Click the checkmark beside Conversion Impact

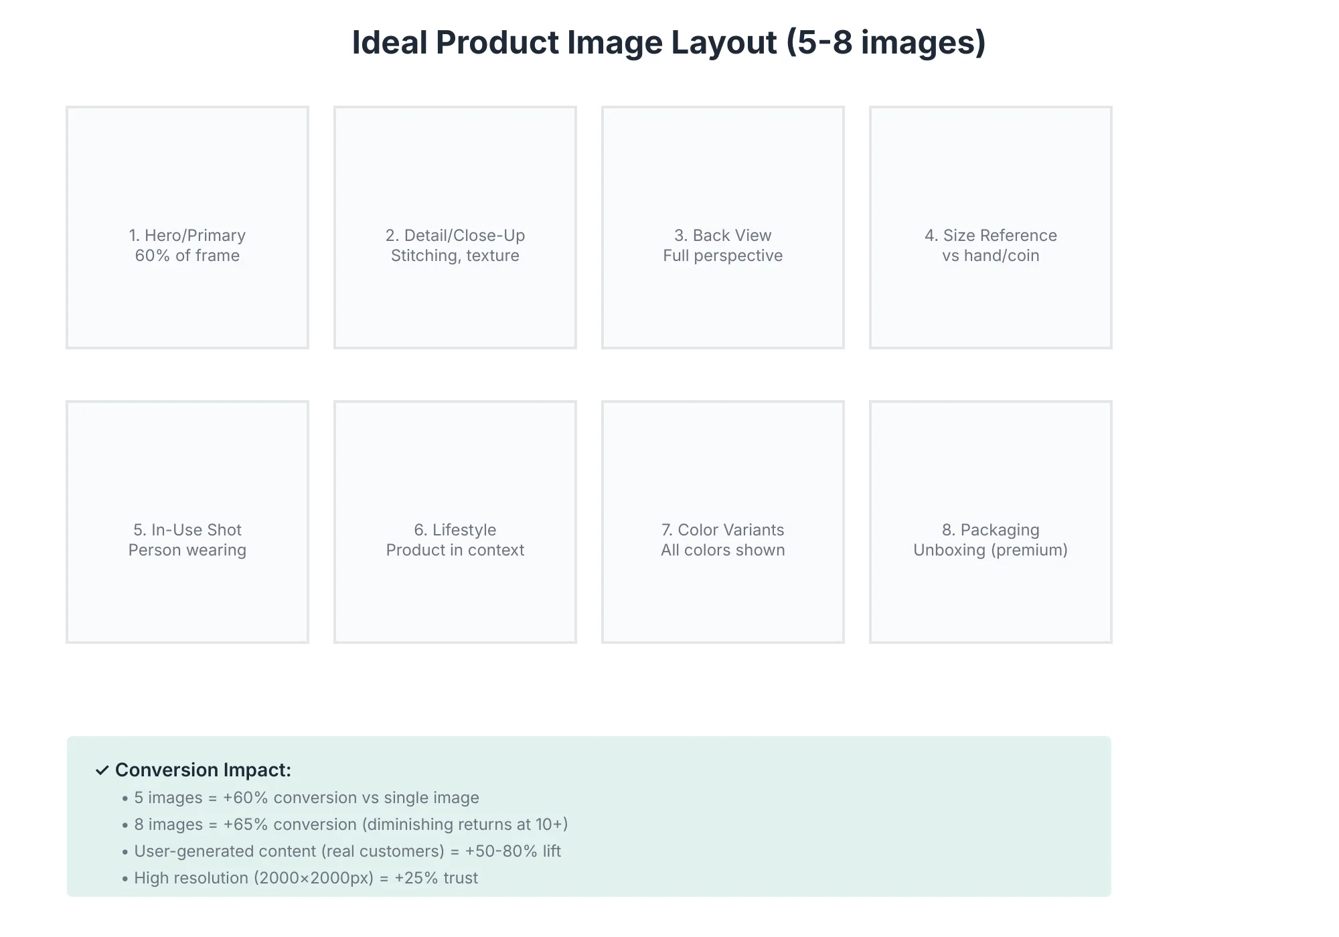pos(102,770)
